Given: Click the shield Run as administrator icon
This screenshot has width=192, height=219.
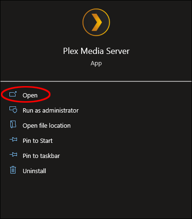Looking at the screenshot, I should (x=13, y=110).
